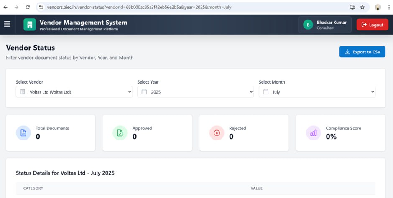Viewport: 393px width, 198px height.
Task: Click the browser address bar URL
Action: coord(139,7)
